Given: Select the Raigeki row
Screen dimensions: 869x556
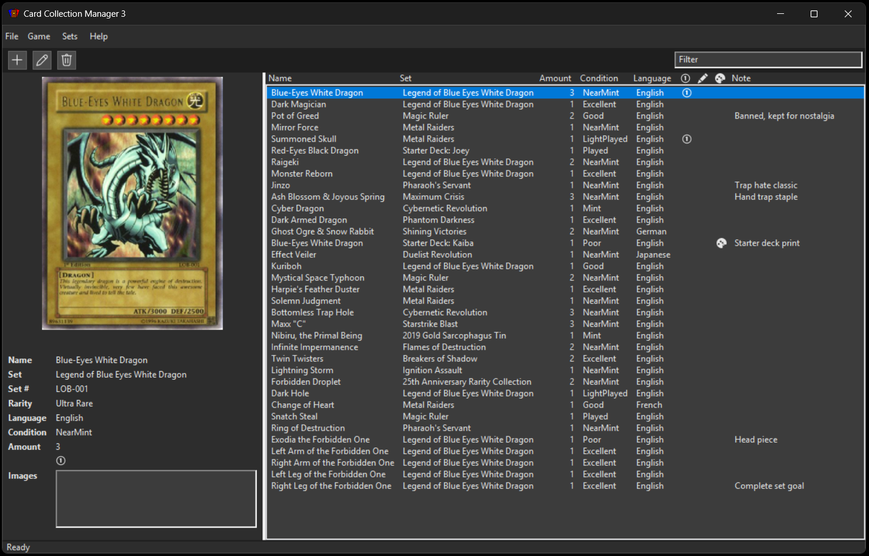Looking at the screenshot, I should (x=565, y=162).
